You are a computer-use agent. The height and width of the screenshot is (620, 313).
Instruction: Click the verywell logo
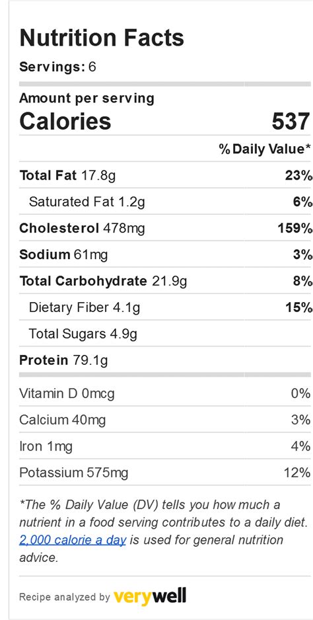149,596
